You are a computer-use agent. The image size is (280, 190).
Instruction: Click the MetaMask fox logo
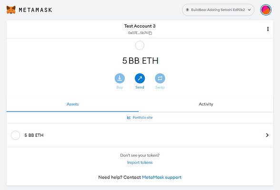[11, 9]
